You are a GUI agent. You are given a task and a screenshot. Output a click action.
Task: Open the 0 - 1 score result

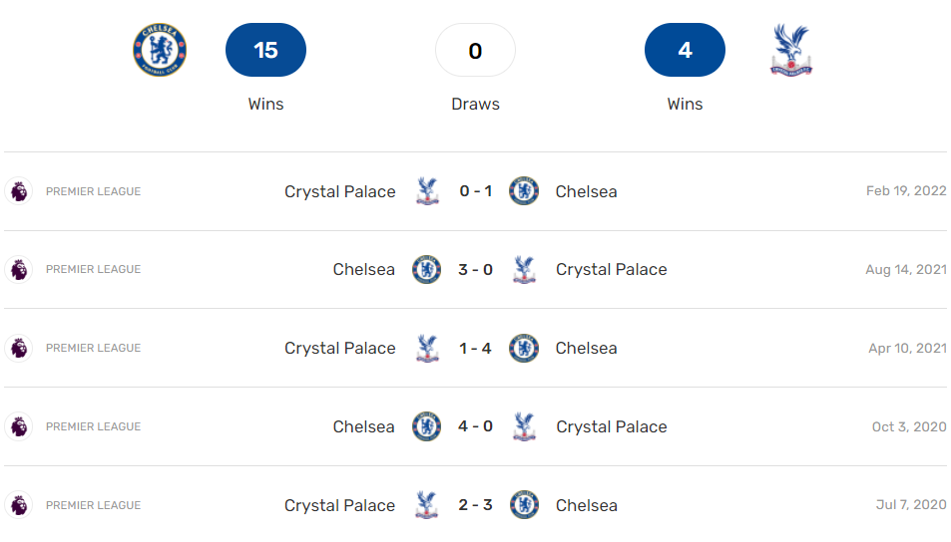pyautogui.click(x=475, y=191)
